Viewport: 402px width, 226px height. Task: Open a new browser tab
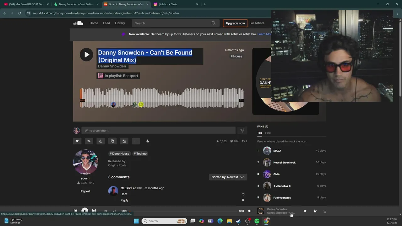(x=205, y=4)
